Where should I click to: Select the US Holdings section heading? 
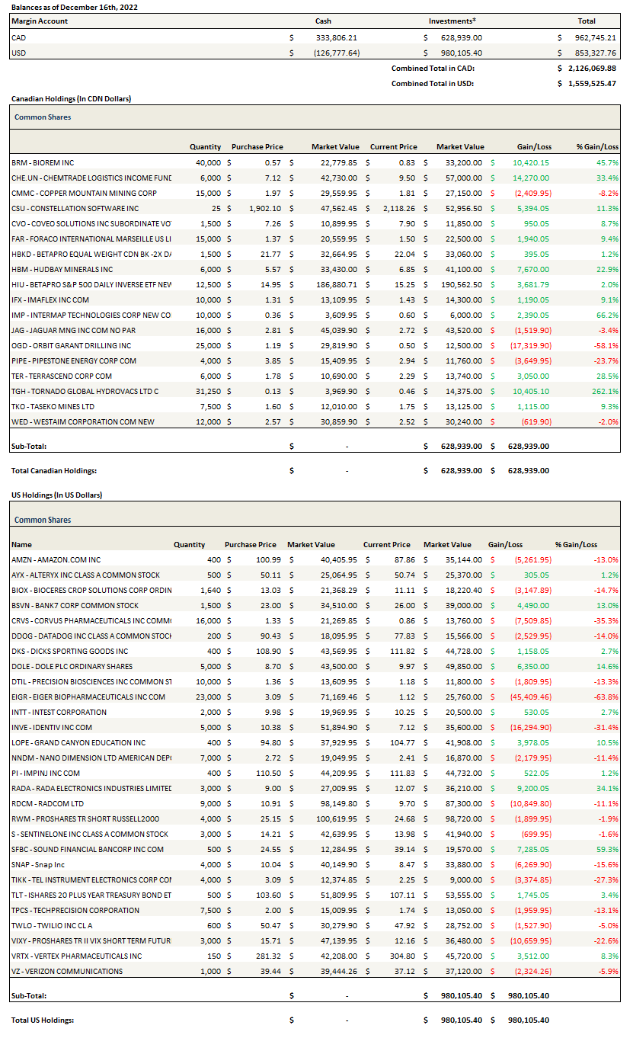(56, 495)
